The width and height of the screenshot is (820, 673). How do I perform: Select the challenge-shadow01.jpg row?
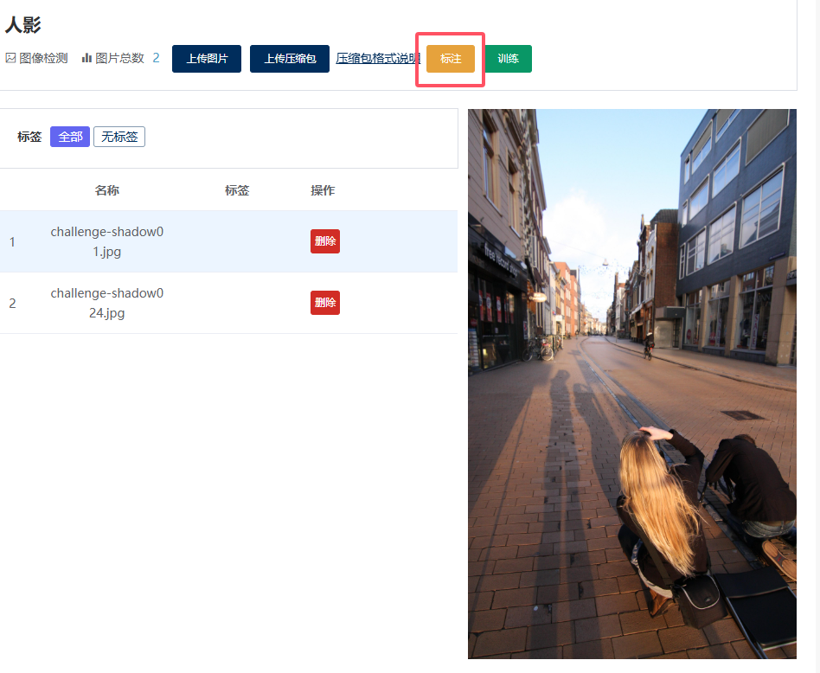pyautogui.click(x=107, y=241)
